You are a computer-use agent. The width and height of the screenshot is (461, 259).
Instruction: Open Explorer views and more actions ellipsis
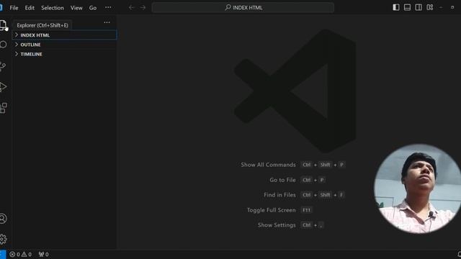pos(107,22)
